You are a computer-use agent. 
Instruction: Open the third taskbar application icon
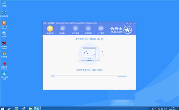16,109
